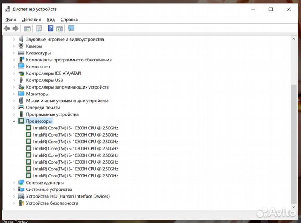The height and width of the screenshot is (223, 301).
Task: Open the Вид menu
Action: click(51, 19)
